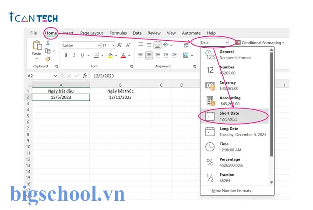
Task: Switch to the Review tab
Action: click(154, 33)
